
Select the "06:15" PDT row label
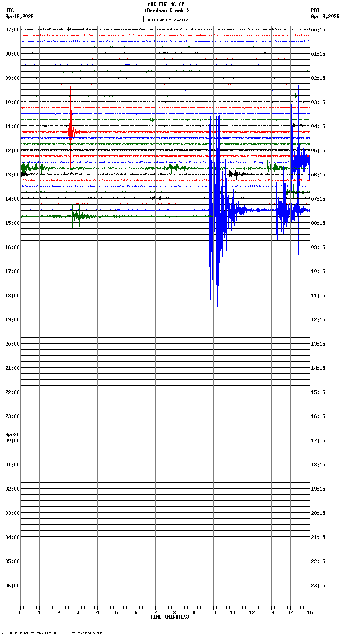(318, 175)
